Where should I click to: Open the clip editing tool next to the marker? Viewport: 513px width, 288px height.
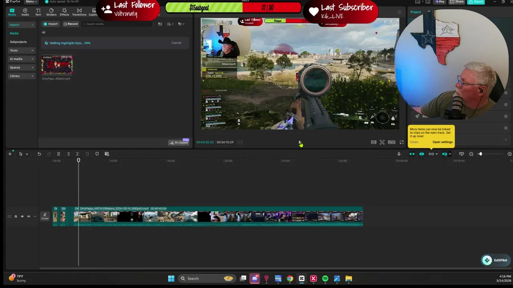tap(107, 154)
